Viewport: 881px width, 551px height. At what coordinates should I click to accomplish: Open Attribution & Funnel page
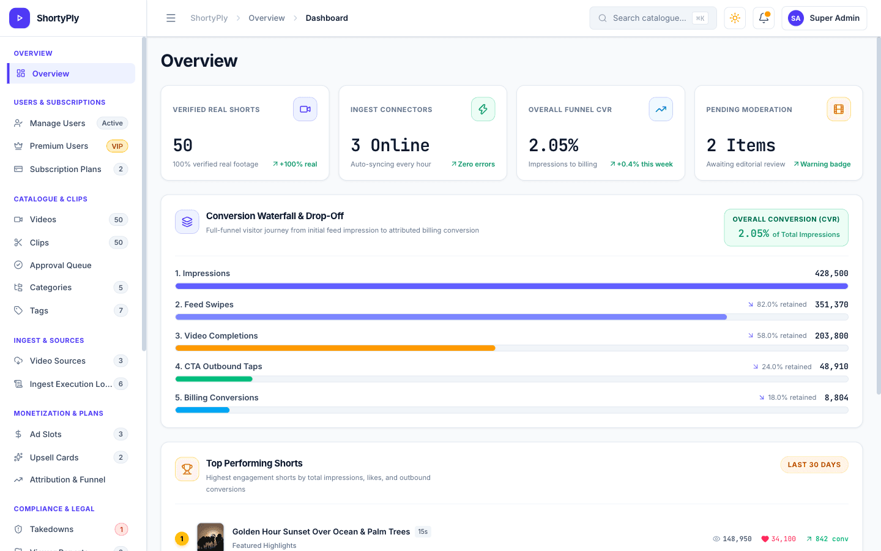pos(71,479)
